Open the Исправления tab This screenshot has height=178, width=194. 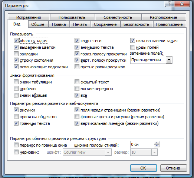(x=29, y=17)
